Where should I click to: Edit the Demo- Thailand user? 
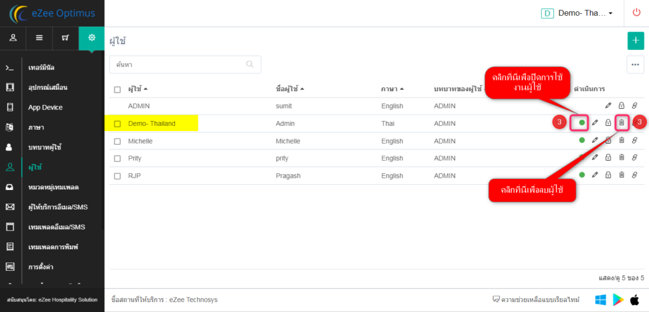pyautogui.click(x=594, y=123)
